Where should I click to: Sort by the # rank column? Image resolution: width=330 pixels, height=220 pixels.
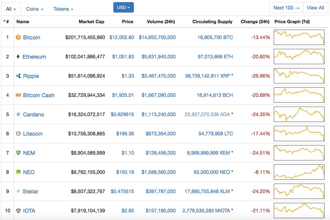(x=7, y=22)
